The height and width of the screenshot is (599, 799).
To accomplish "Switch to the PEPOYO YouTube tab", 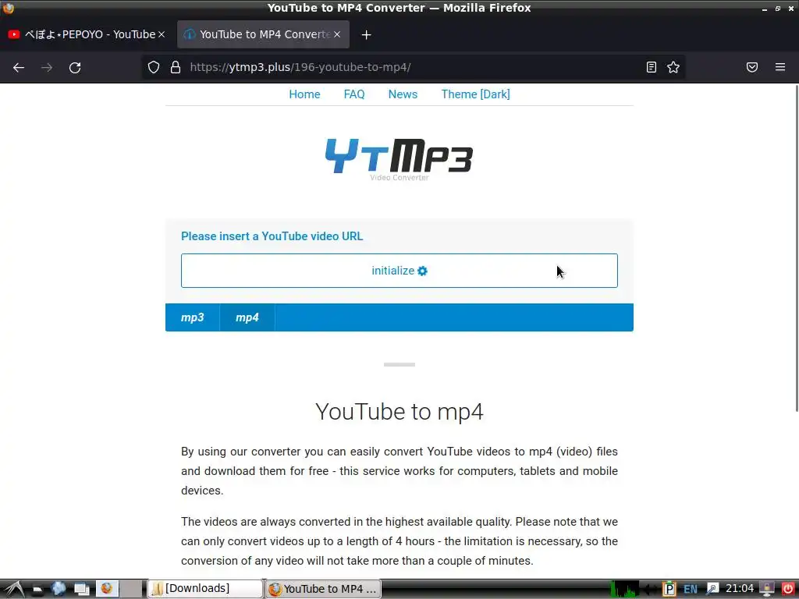I will coord(87,34).
